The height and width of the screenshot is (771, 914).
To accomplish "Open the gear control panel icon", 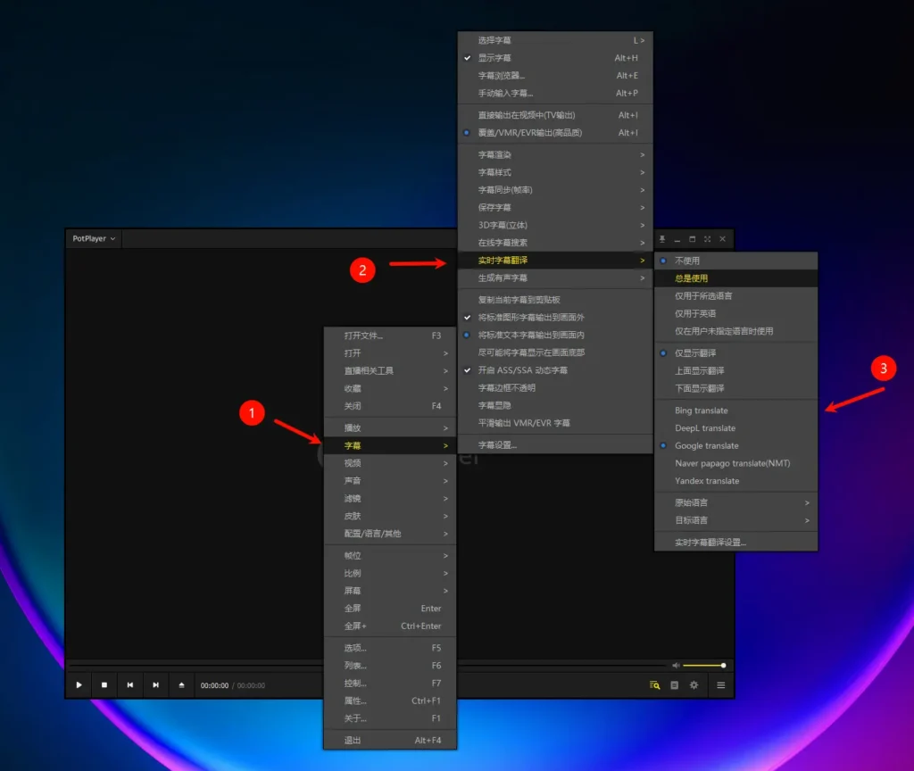I will pyautogui.click(x=694, y=685).
